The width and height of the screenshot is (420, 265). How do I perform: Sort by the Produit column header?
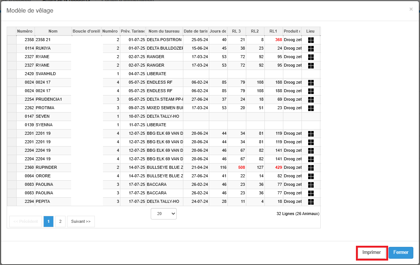292,31
